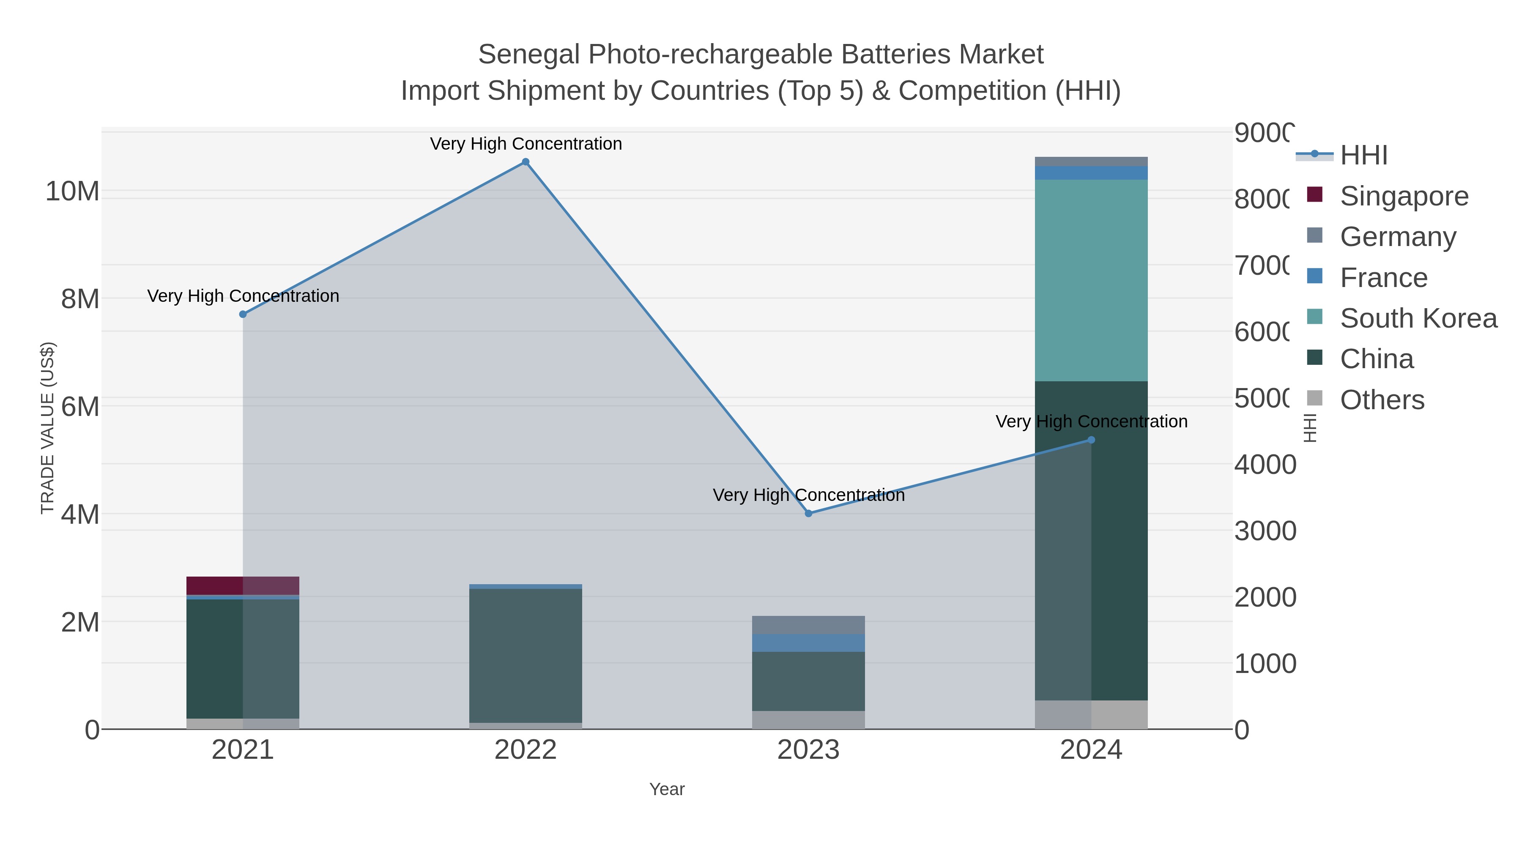Click the 2023 x-axis label
The width and height of the screenshot is (1522, 856).
point(808,750)
